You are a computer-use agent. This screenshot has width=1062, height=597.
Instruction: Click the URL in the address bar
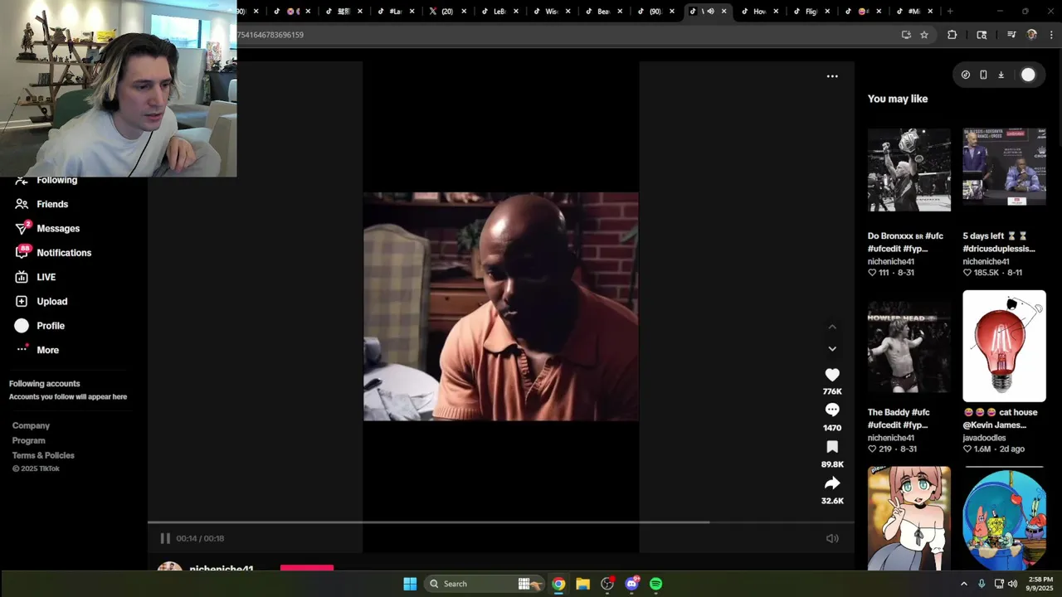270,35
